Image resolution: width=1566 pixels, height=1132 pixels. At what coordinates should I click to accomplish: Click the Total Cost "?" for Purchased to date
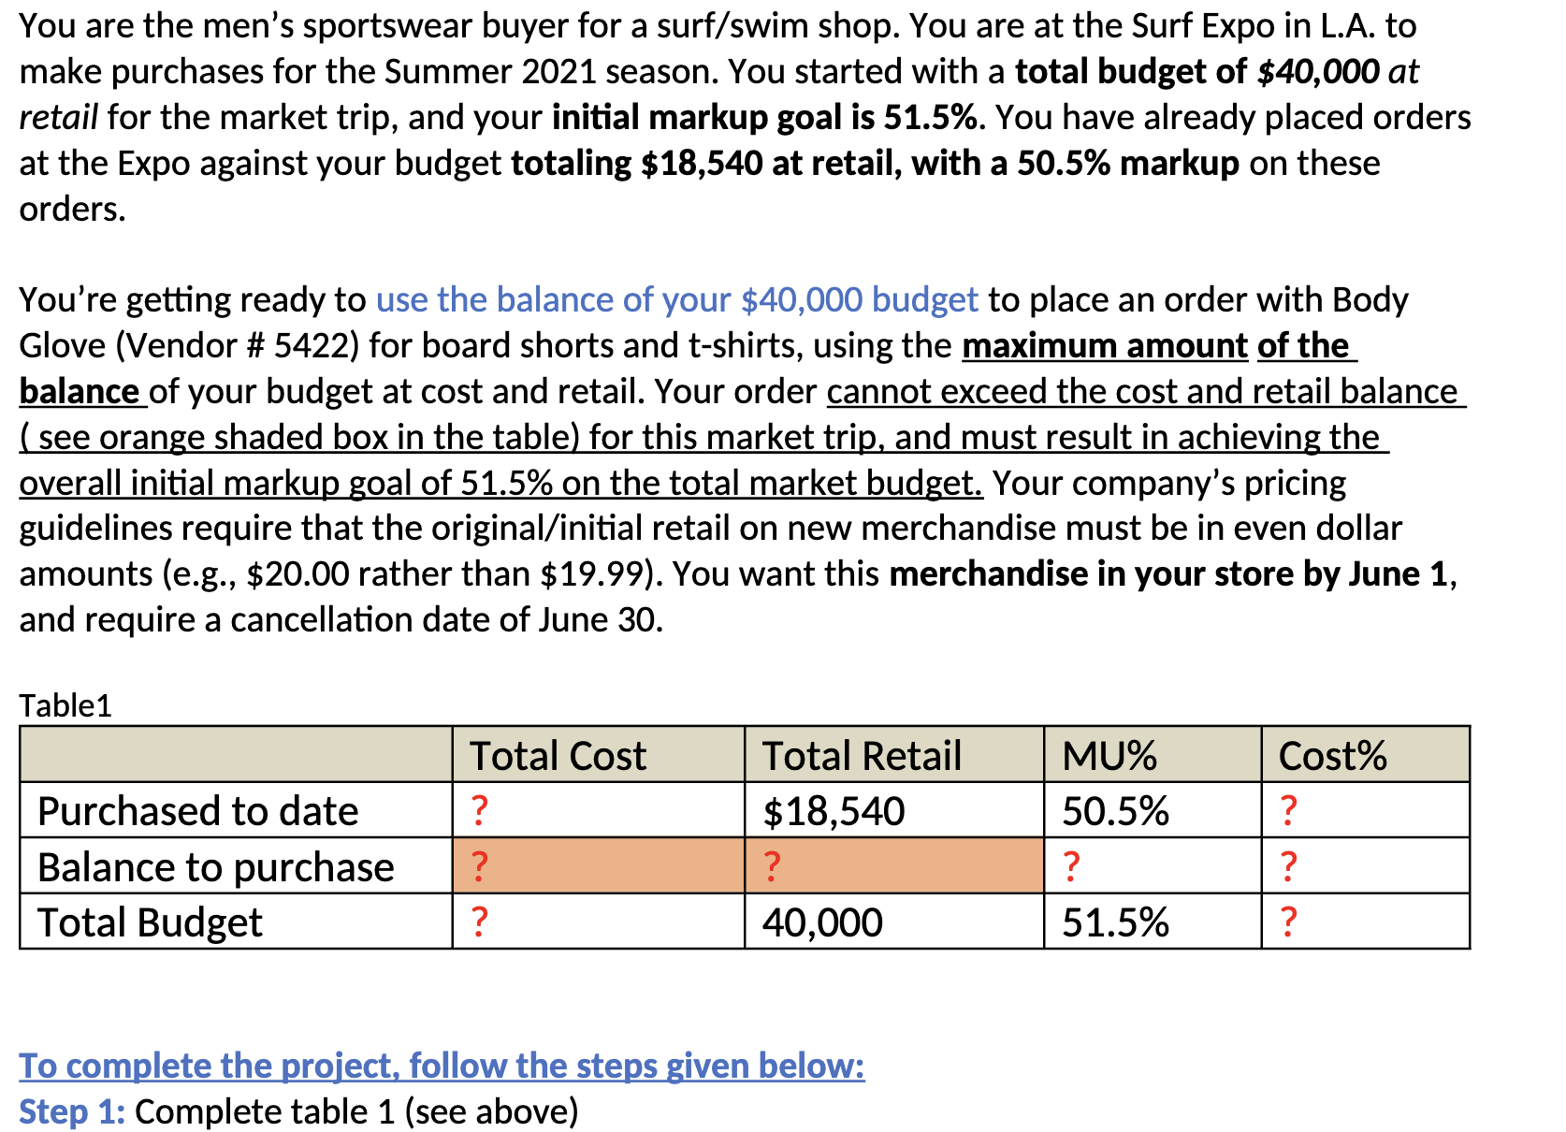tap(479, 810)
